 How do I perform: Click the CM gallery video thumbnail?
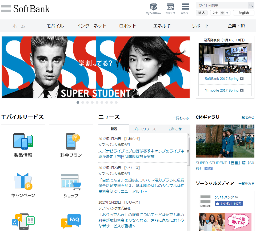point(225,141)
